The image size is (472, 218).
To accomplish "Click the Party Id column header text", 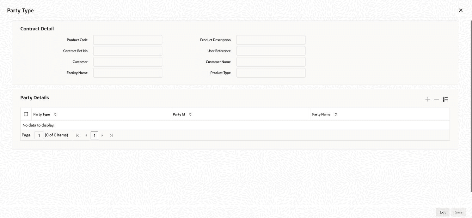I will pos(179,115).
